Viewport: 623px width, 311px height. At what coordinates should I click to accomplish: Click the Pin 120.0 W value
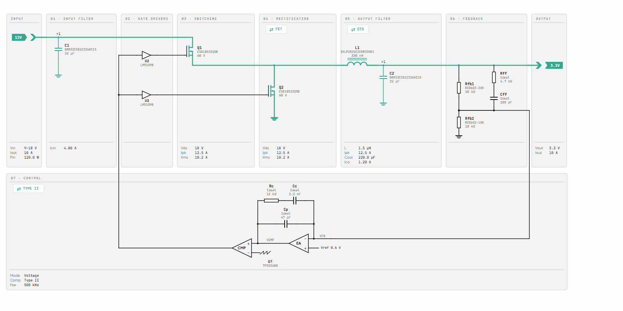coord(32,157)
